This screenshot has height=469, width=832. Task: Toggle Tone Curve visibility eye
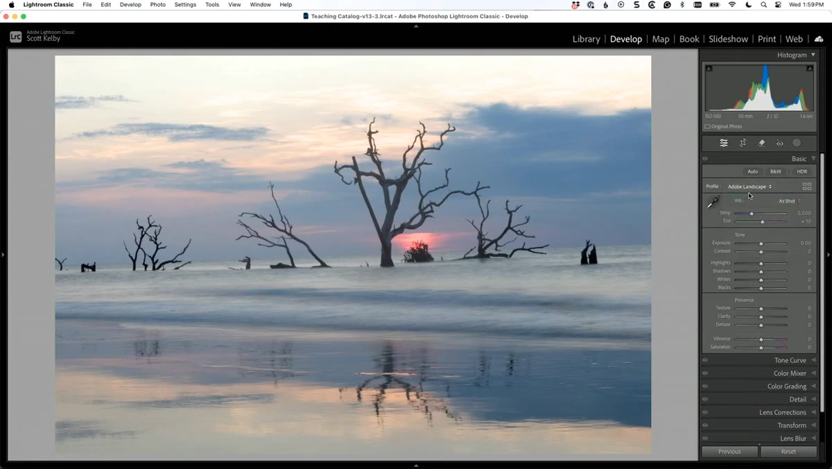tap(705, 360)
